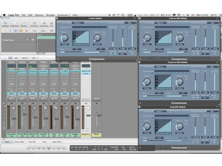Mute the open hat channel strip
The image size is (222, 166).
coord(12,128)
